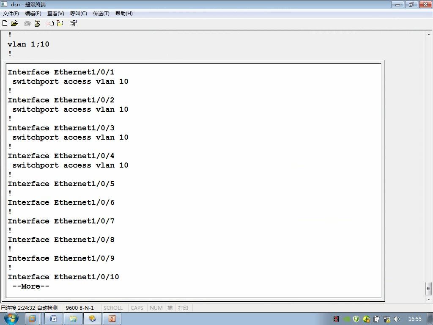The width and height of the screenshot is (433, 325).
Task: Click the Properties toolbar icon
Action: (x=73, y=23)
